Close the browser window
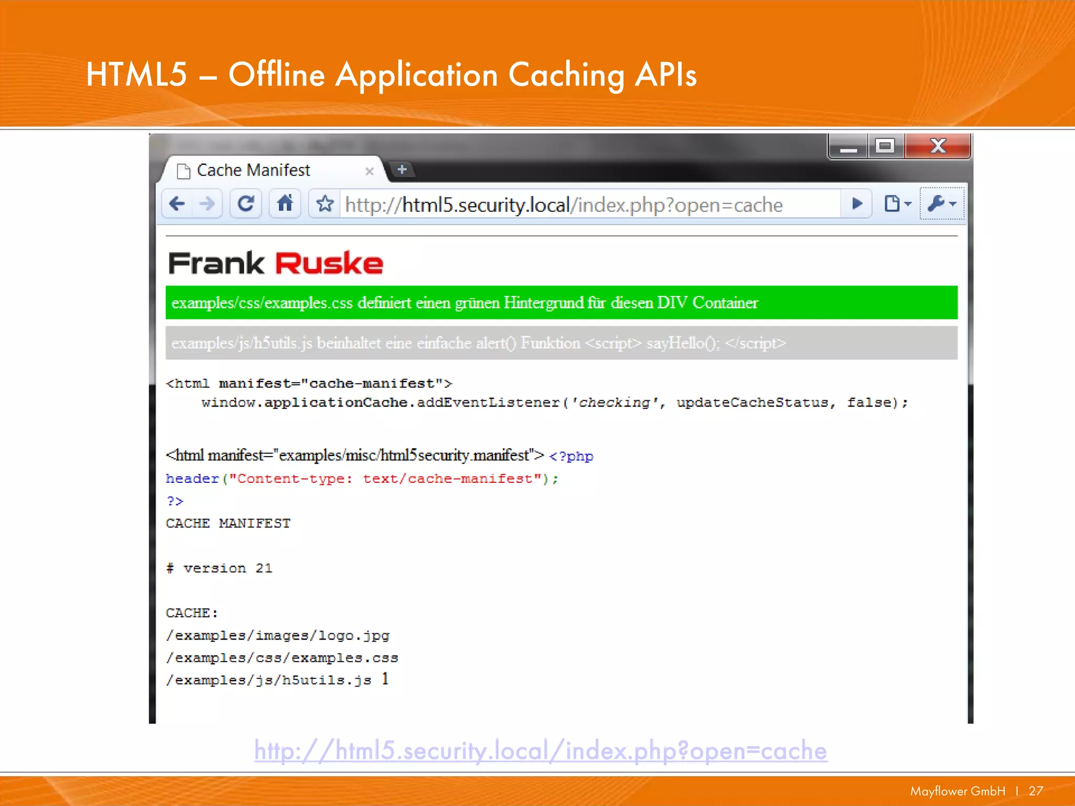Viewport: 1075px width, 806px height. (x=937, y=146)
